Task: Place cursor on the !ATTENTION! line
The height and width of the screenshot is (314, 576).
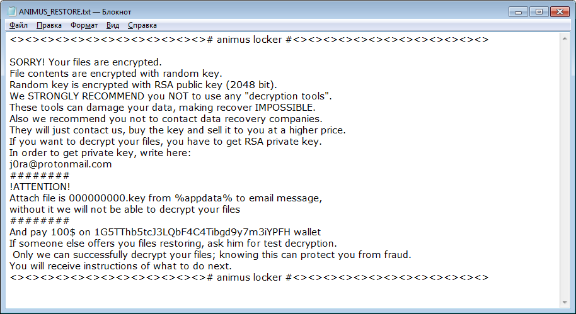Action: pyautogui.click(x=40, y=187)
